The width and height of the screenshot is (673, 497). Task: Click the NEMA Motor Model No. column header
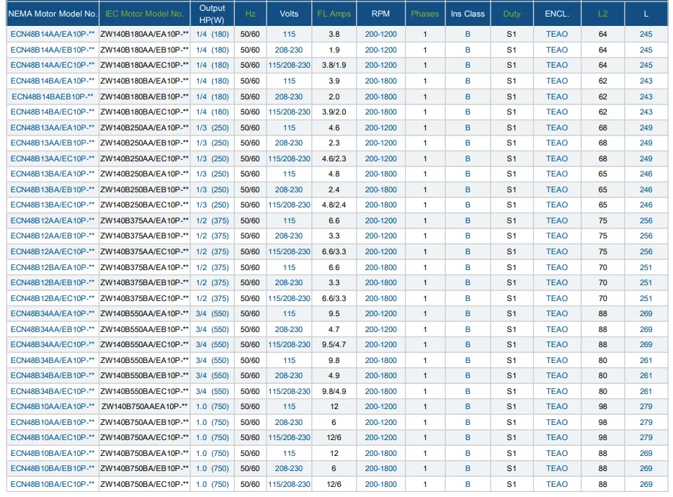click(x=53, y=14)
